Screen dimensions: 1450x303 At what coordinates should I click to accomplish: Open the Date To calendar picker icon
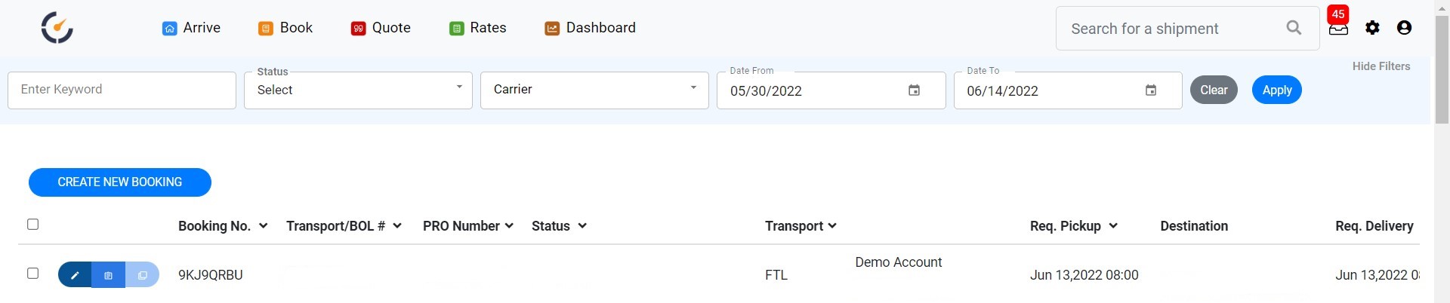tap(1150, 90)
